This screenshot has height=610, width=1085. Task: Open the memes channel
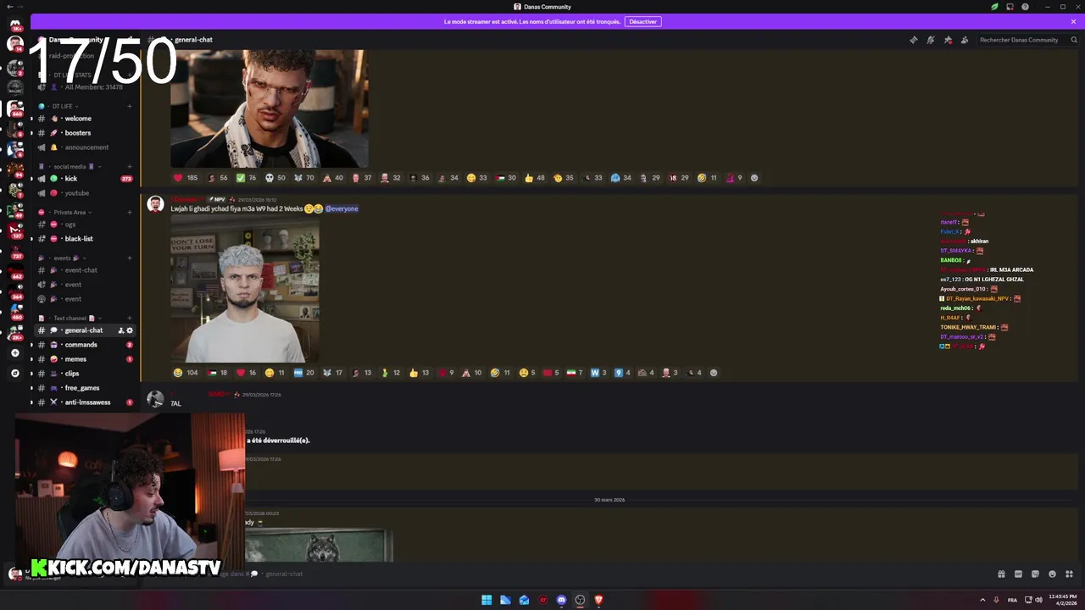[x=83, y=359]
